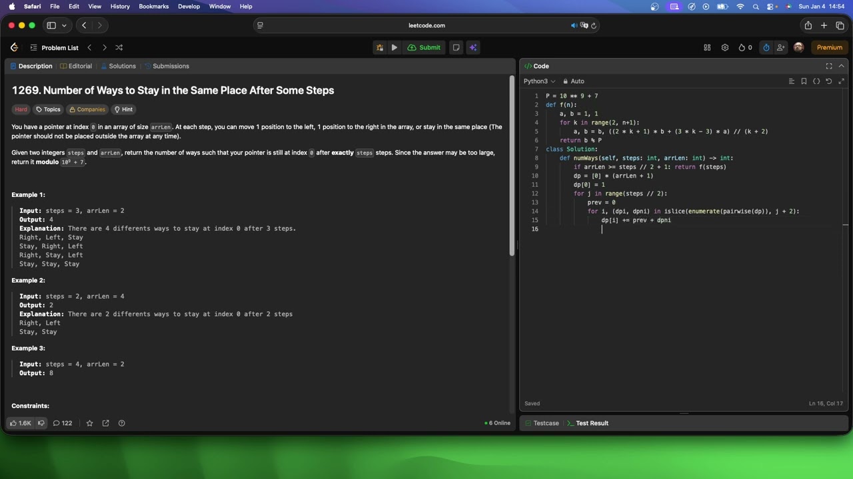Click the Hard difficulty badge
This screenshot has width=853, height=479.
(21, 109)
